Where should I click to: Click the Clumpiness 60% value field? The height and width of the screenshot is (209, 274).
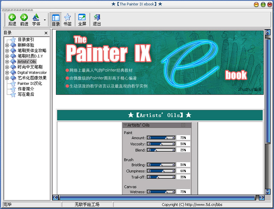(183, 171)
